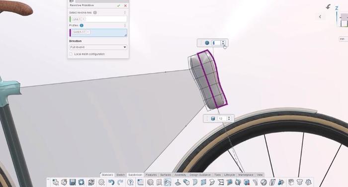348x187 pixels.
Task: Click the blue circular icon in upper spinner
Action: [207, 43]
